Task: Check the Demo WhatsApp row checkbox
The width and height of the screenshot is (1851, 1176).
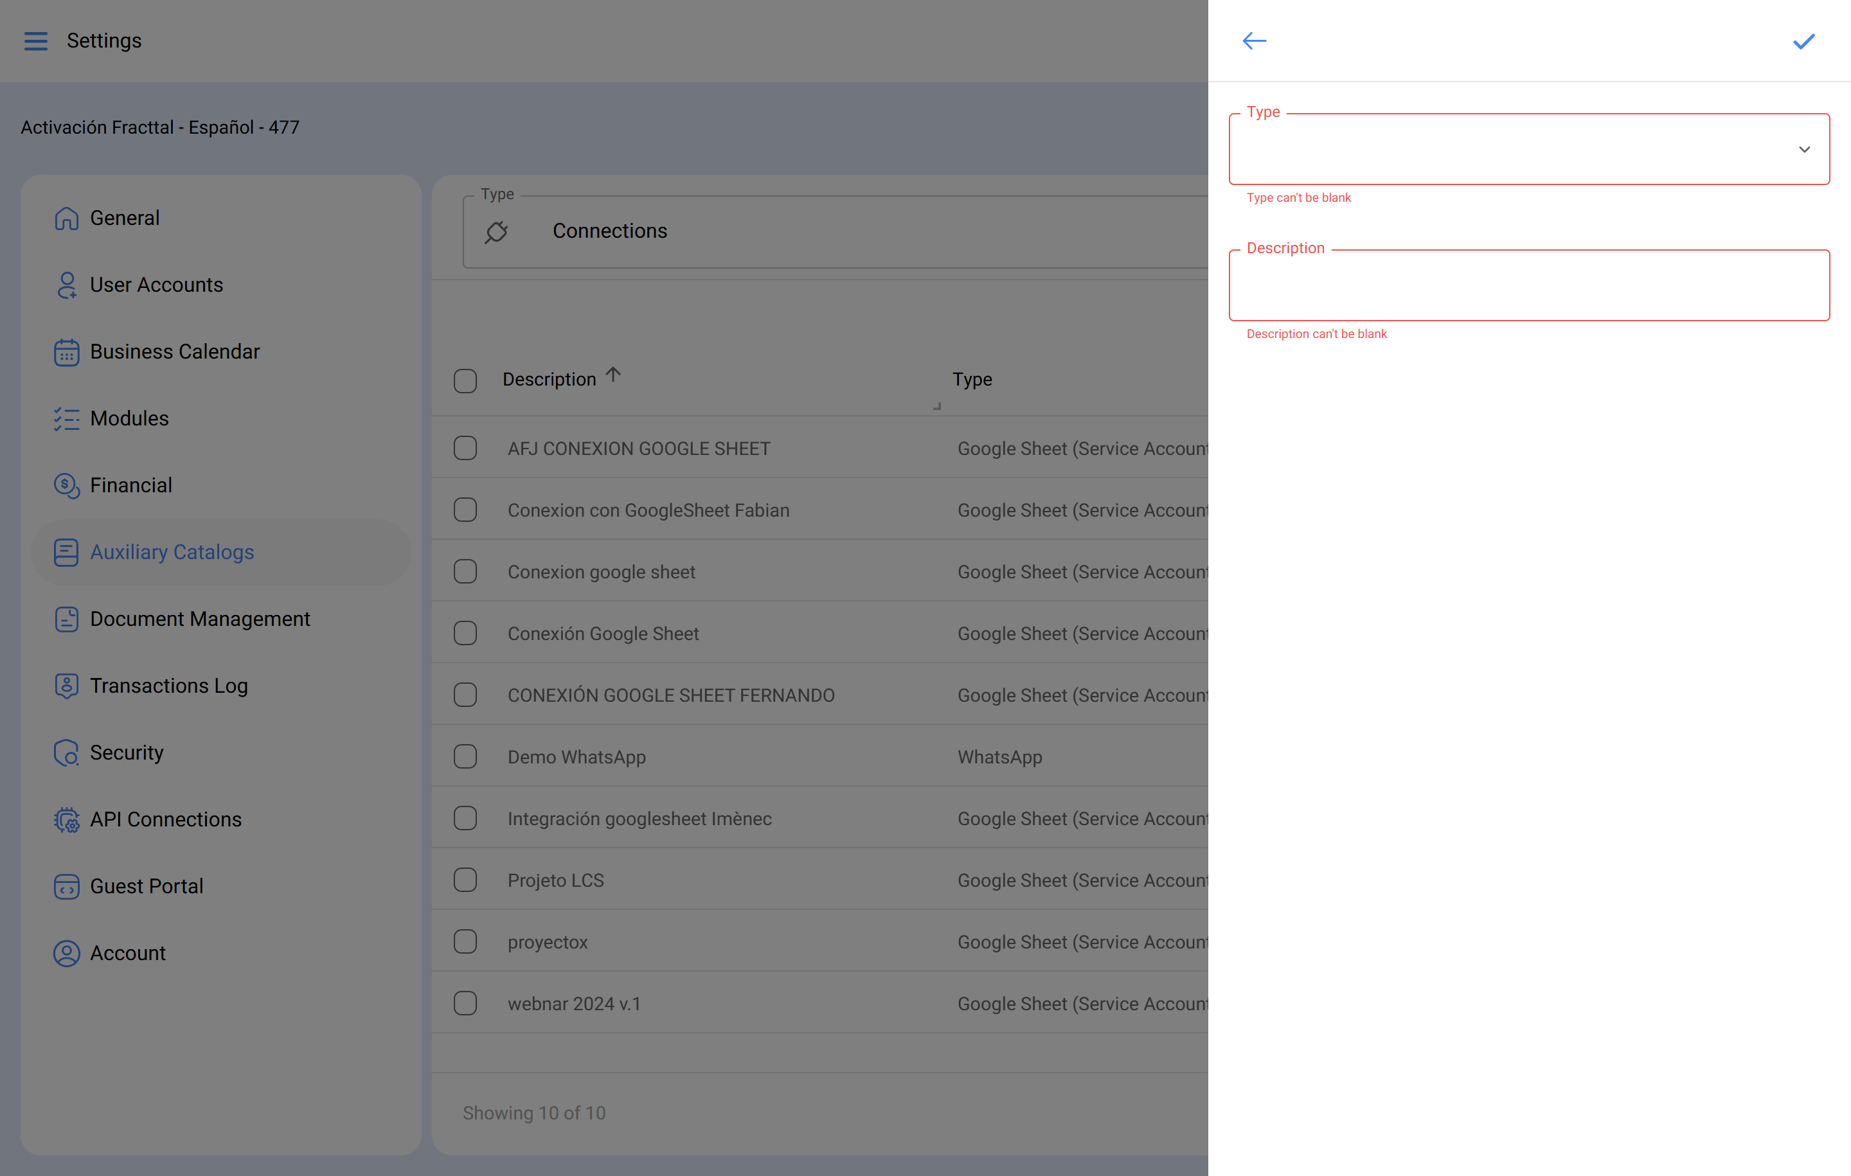Action: 465,756
